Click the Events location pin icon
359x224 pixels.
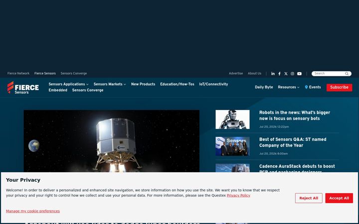(x=306, y=87)
